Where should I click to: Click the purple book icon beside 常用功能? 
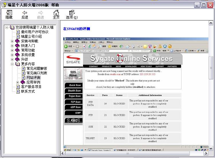point(17,50)
